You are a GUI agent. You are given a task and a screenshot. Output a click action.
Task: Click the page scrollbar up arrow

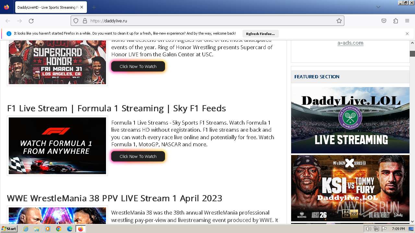click(x=412, y=43)
